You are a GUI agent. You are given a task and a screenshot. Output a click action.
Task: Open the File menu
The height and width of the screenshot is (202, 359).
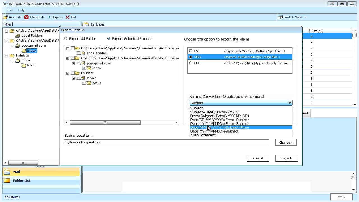click(9, 10)
